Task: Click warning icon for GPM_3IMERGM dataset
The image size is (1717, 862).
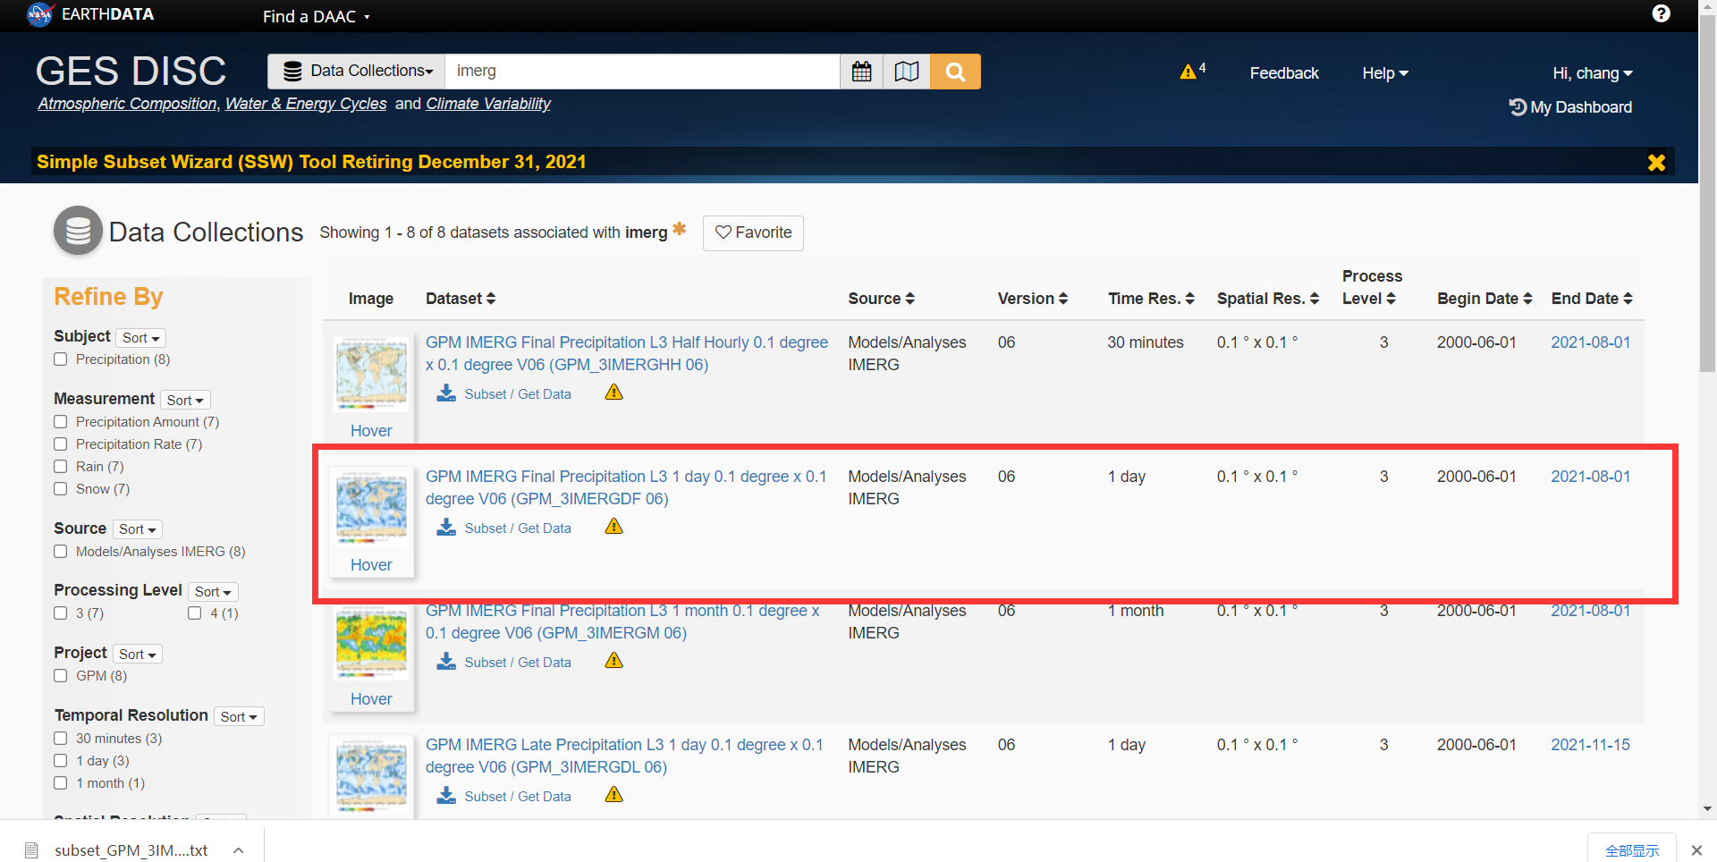Action: (x=613, y=661)
